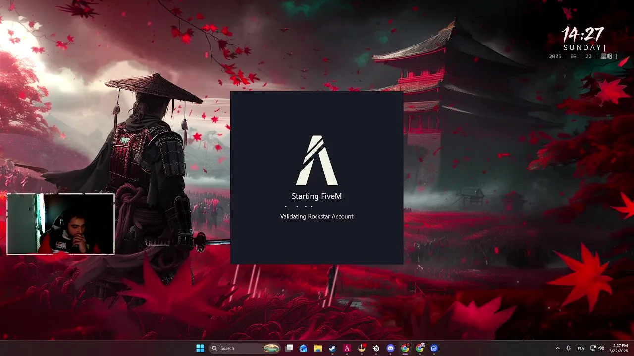
Task: Open the Chrome icon with profile avatar badge
Action: click(420, 348)
